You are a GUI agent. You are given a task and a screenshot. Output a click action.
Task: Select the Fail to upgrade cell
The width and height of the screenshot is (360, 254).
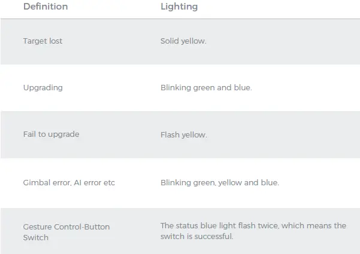pos(51,134)
